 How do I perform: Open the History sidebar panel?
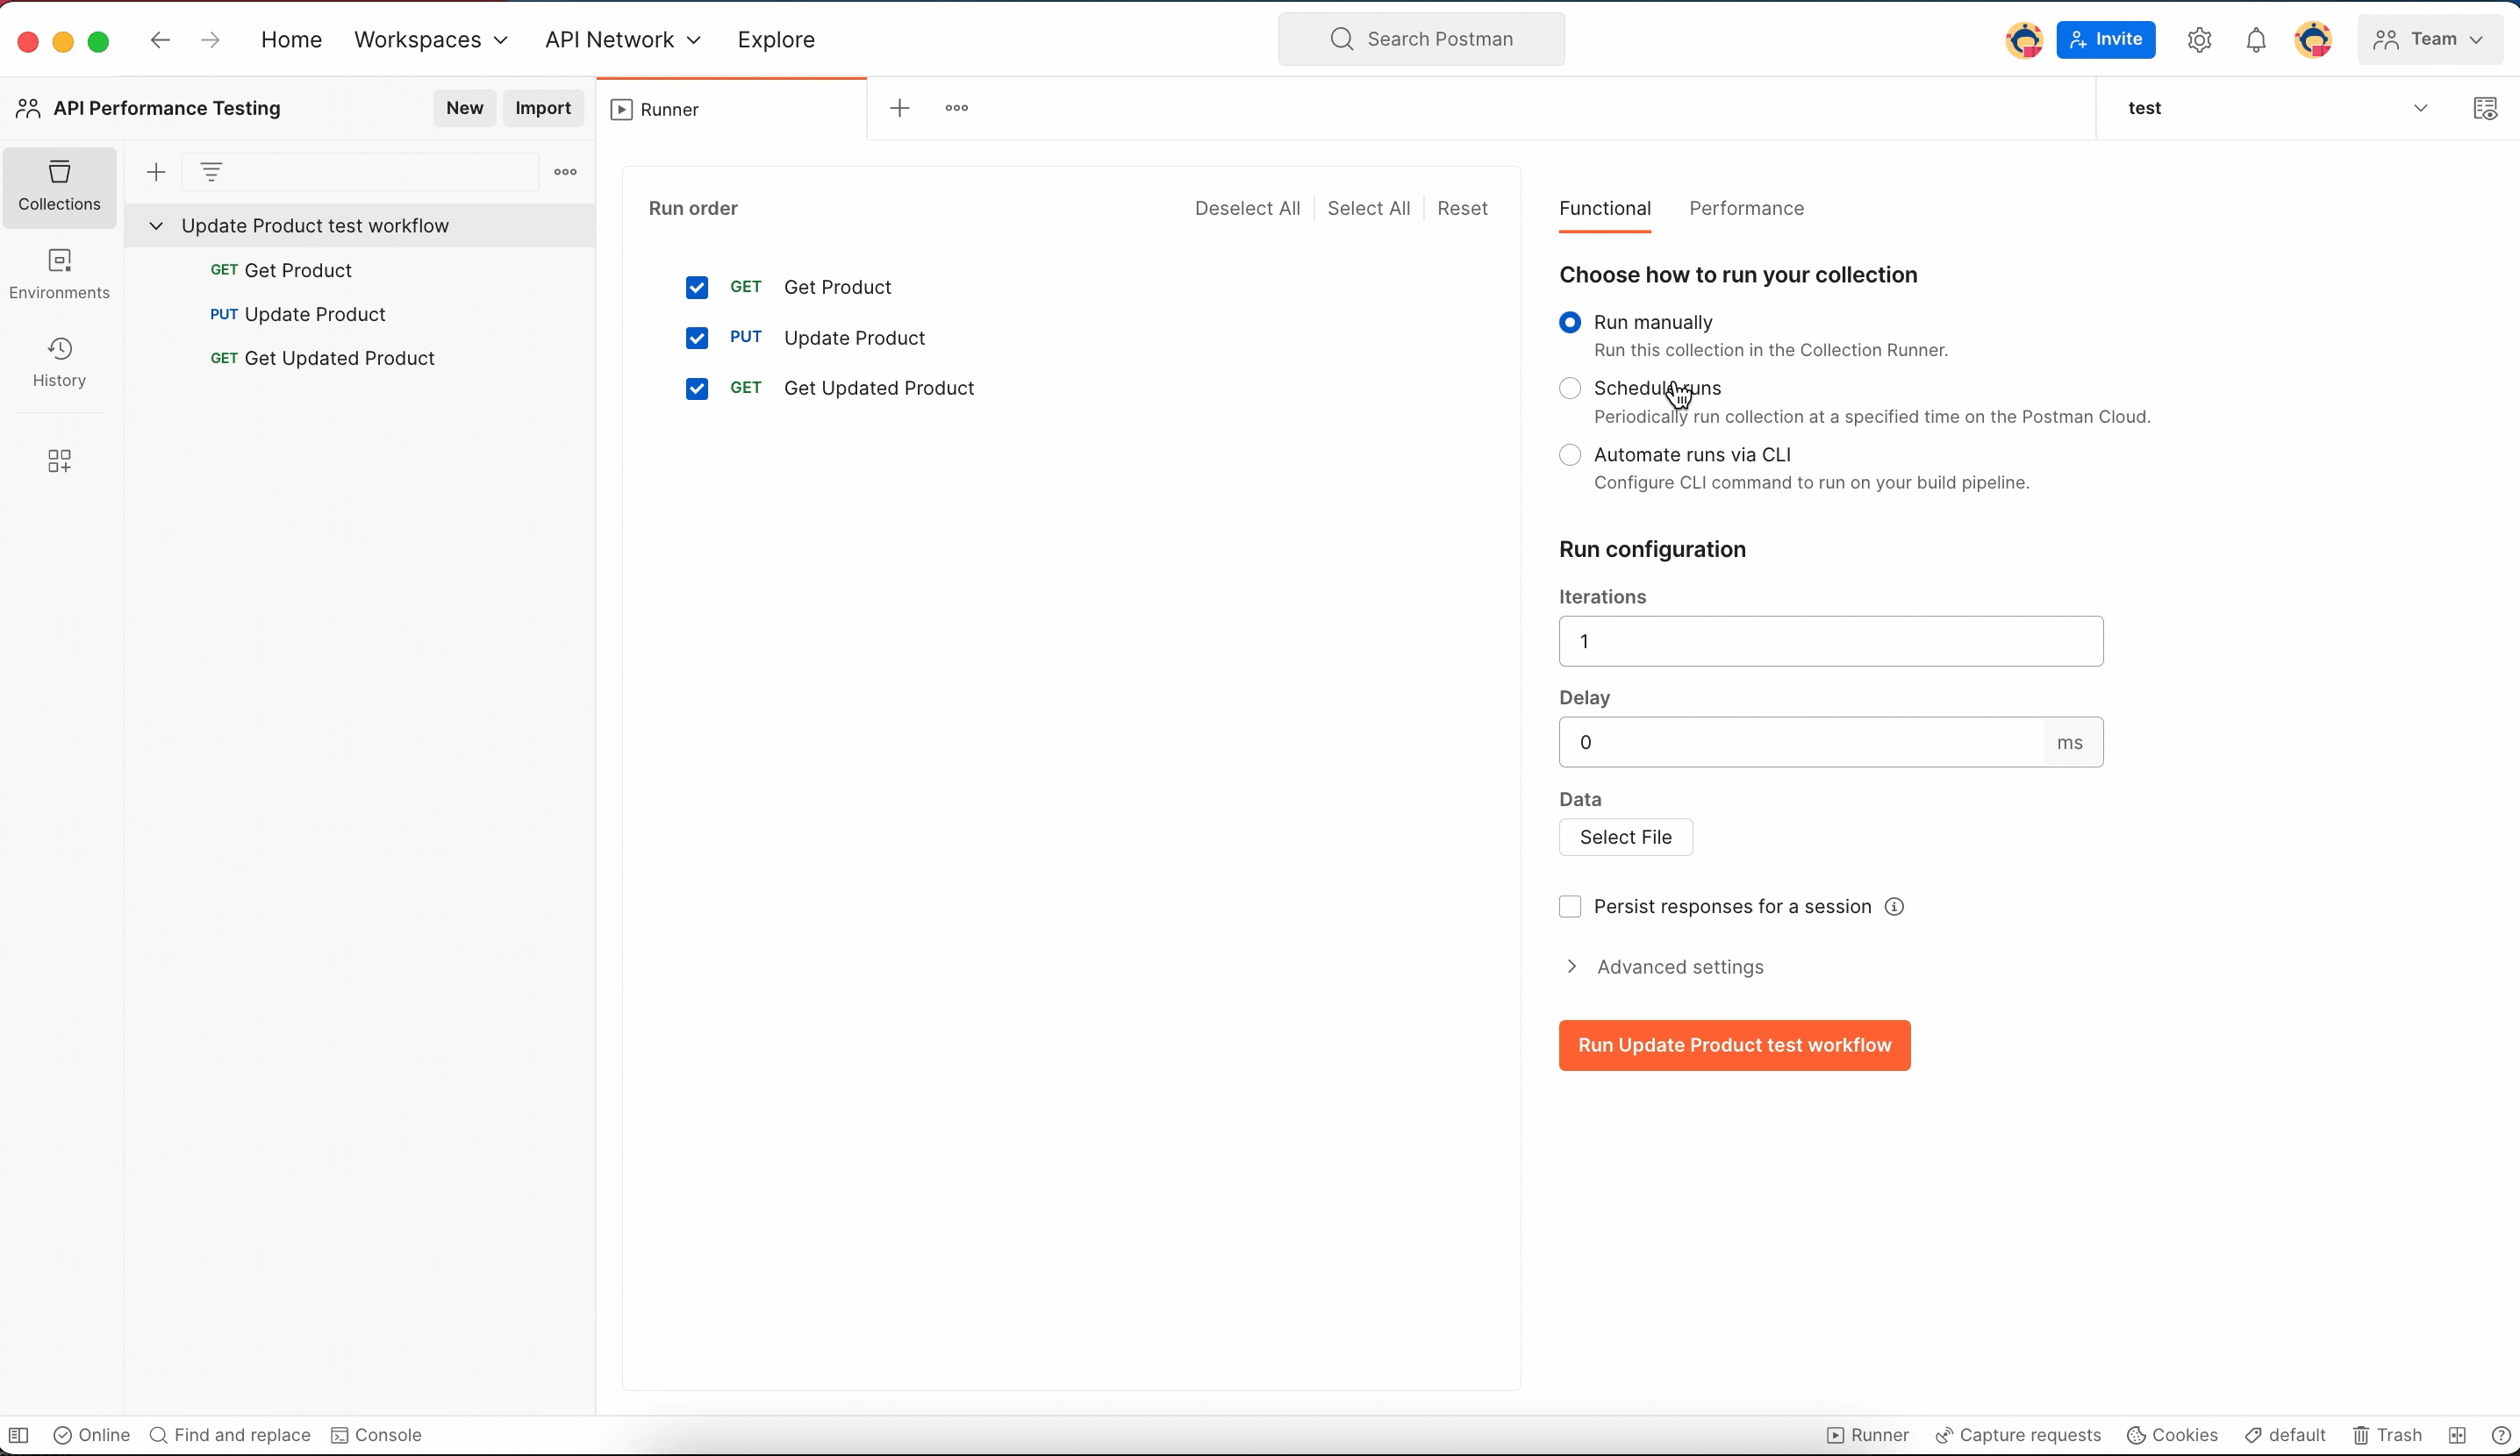click(59, 363)
